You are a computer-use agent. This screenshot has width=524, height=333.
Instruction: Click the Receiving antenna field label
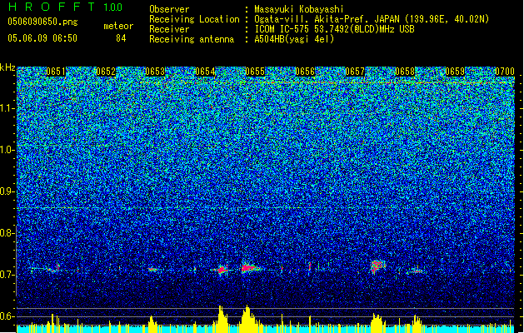pos(192,39)
